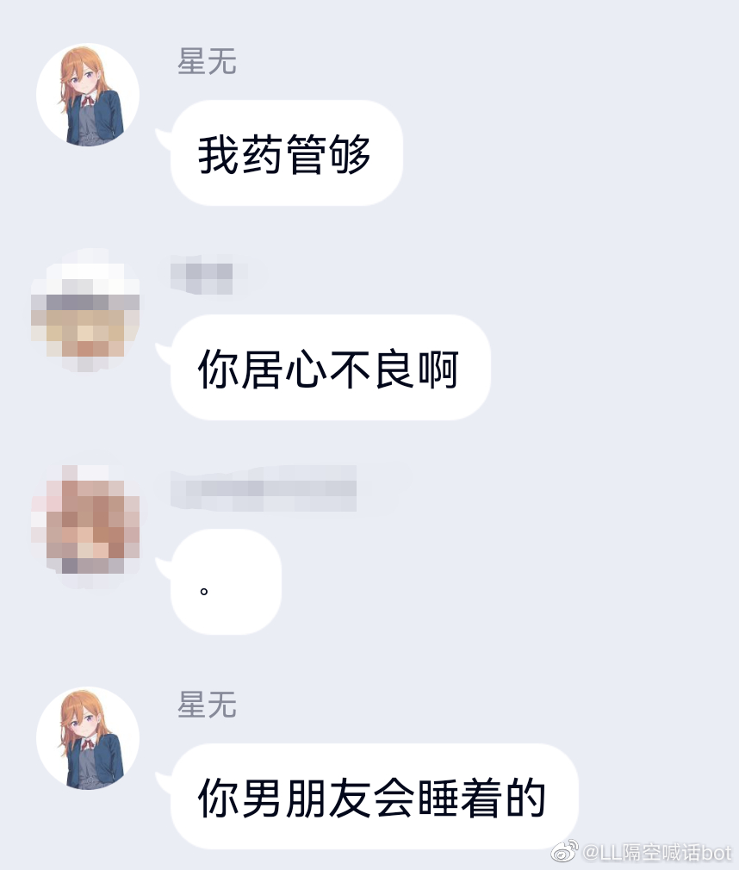This screenshot has height=870, width=739.
Task: Tap the pixelated avatar beside 你居心不良啊
Action: [x=85, y=309]
